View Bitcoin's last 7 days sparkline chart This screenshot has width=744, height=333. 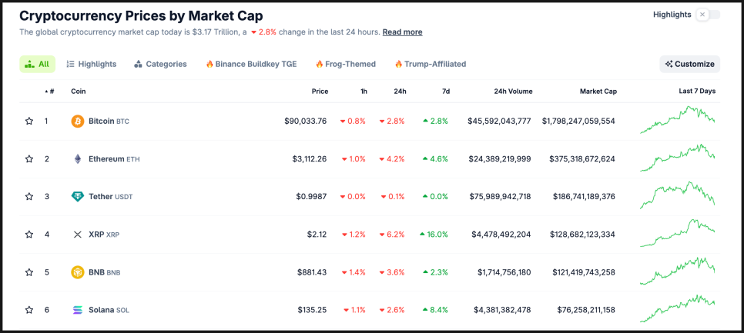(677, 121)
